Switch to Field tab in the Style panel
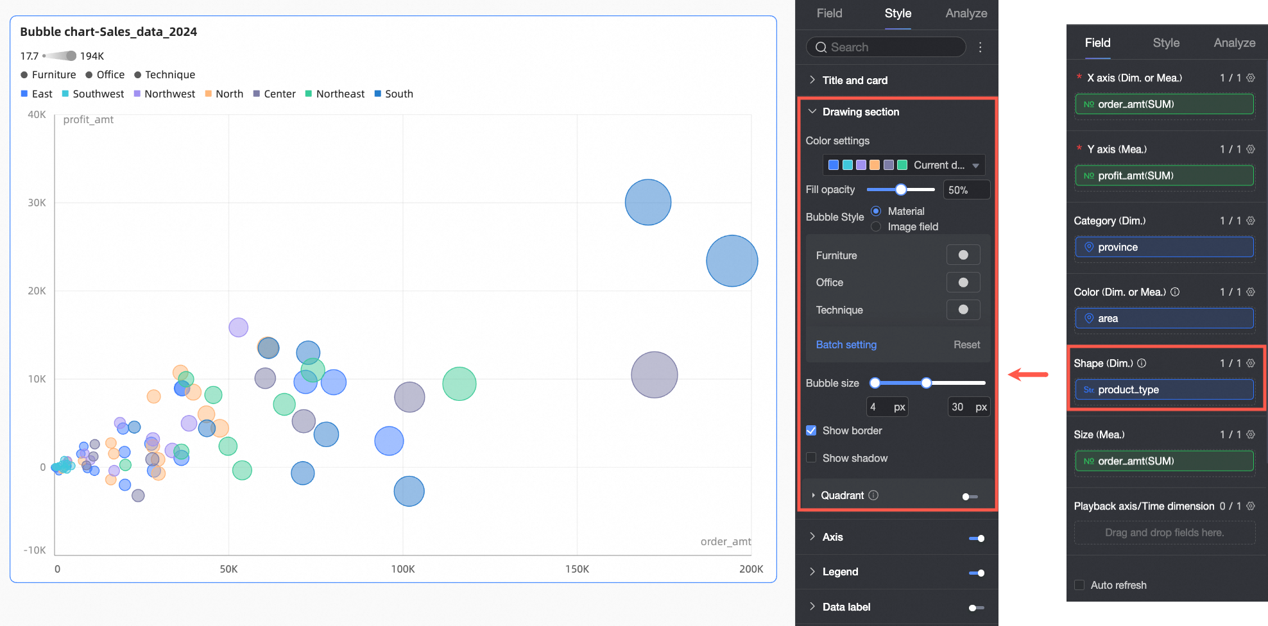 pyautogui.click(x=829, y=13)
